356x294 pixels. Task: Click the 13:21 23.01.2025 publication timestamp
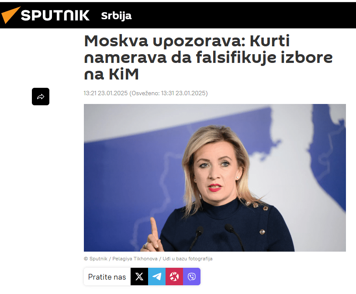tap(106, 93)
